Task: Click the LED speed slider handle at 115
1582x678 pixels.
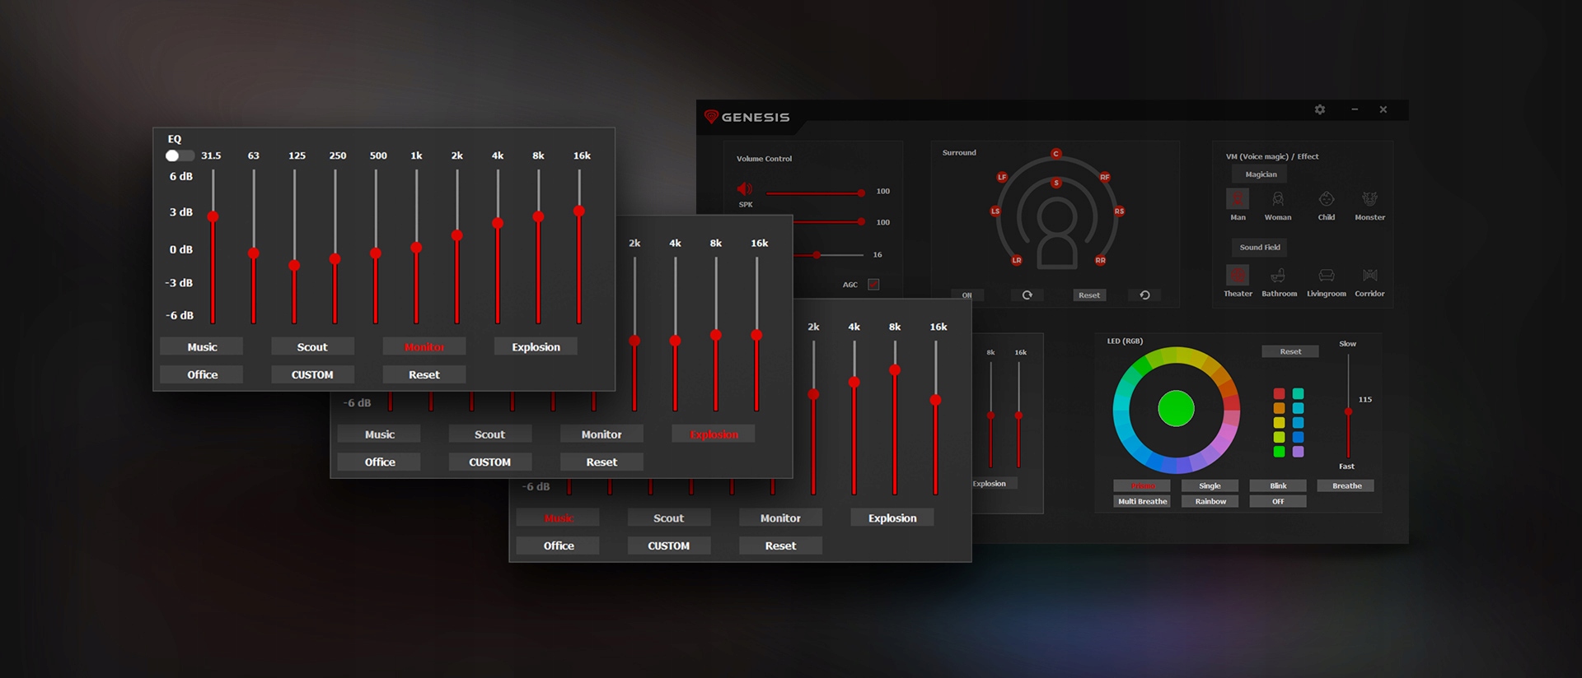Action: click(1348, 411)
